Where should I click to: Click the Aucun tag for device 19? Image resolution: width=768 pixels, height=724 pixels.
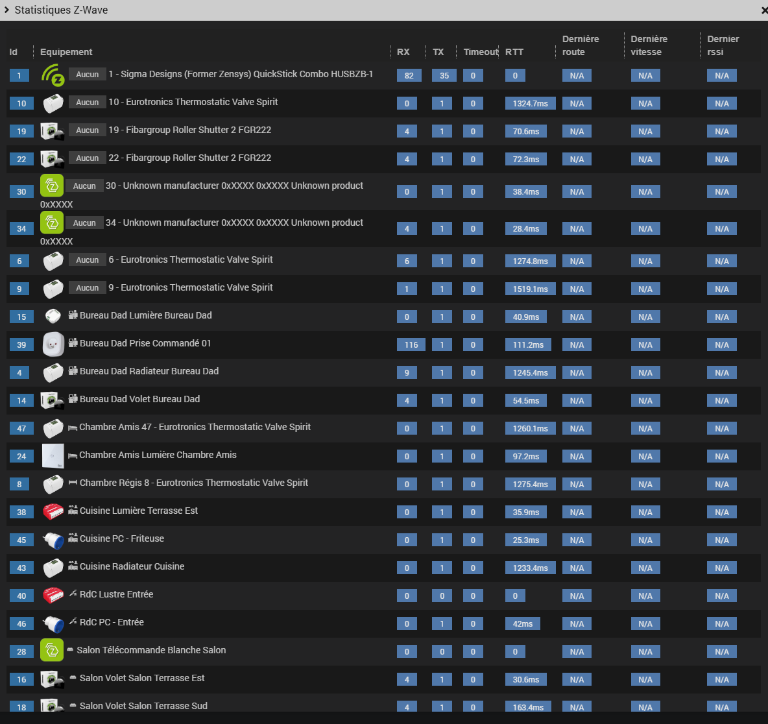(87, 130)
